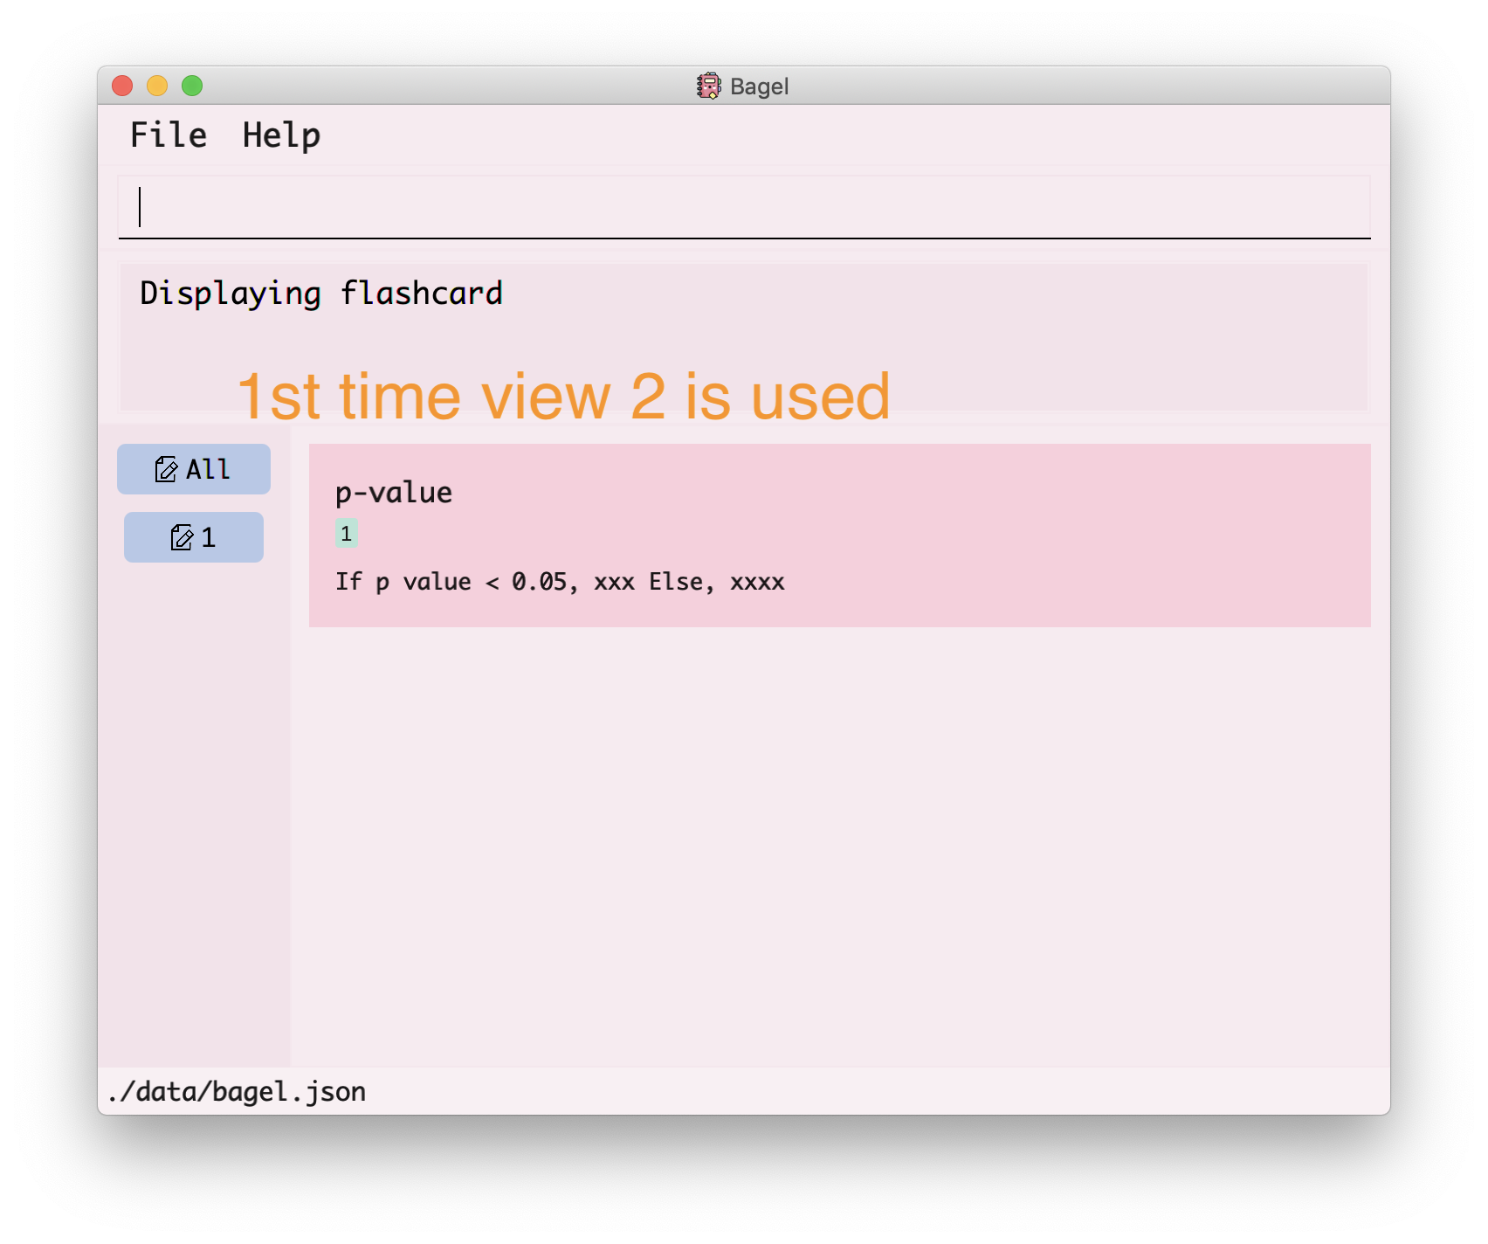Click the green tag labeled 1
This screenshot has width=1488, height=1244.
click(346, 534)
